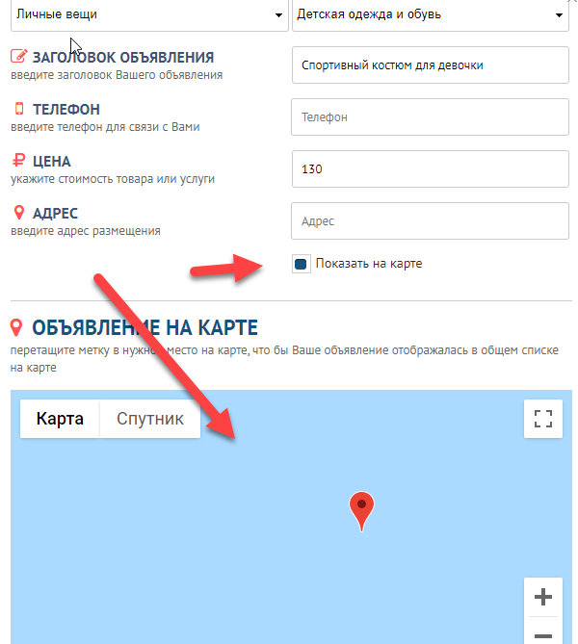578x644 pixels.
Task: Click the Показать на карте label
Action: coord(368,264)
